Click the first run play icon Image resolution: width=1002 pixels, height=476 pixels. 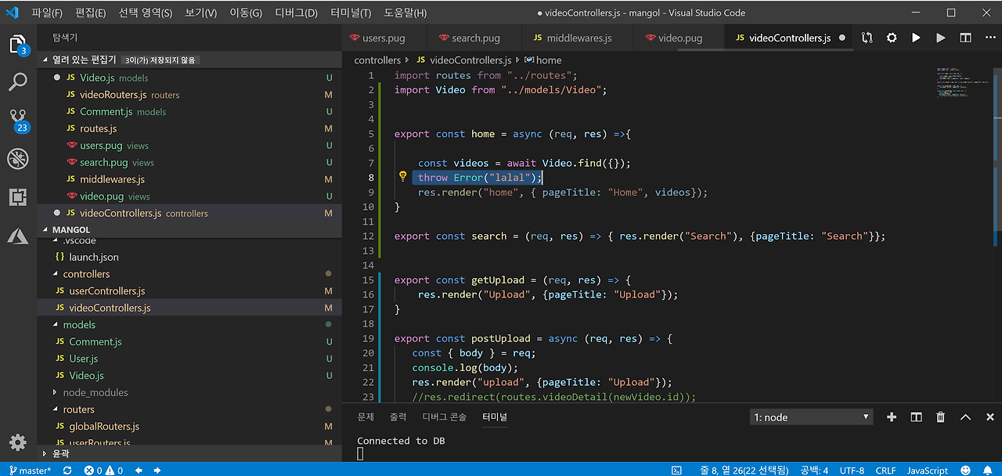[916, 38]
